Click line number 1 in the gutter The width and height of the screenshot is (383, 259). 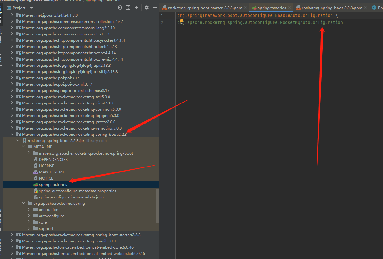tap(162, 15)
